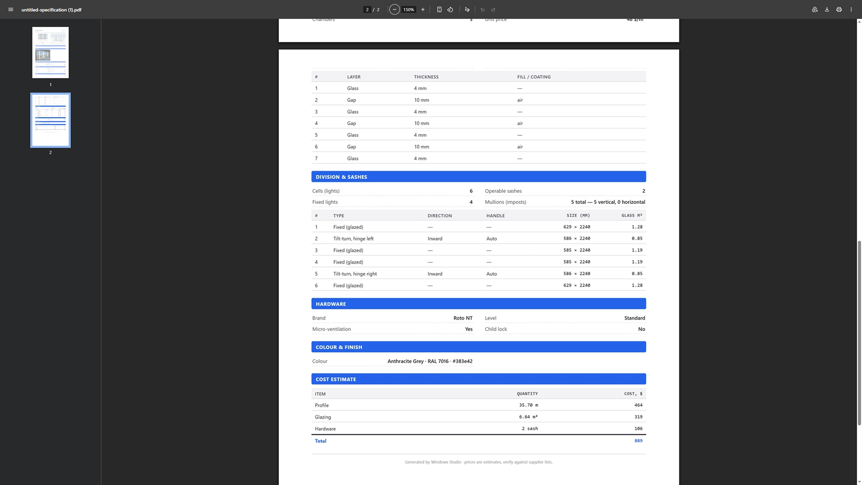Image resolution: width=862 pixels, height=485 pixels.
Task: Print the document
Action: coord(839,9)
